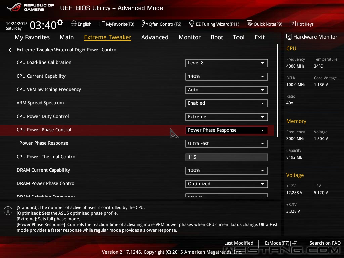Expand CPU Power Duty Control Extreme dropdown
The height and width of the screenshot is (258, 344).
coord(227,117)
